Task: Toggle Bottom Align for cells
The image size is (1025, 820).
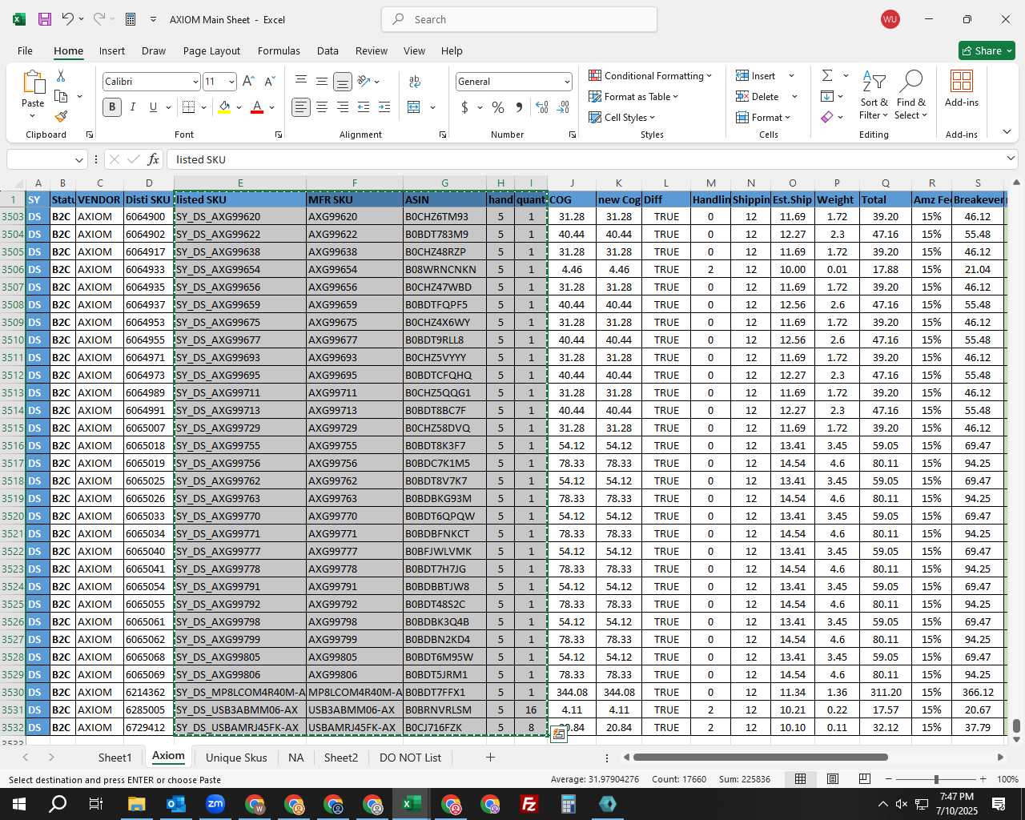Action: click(342, 81)
